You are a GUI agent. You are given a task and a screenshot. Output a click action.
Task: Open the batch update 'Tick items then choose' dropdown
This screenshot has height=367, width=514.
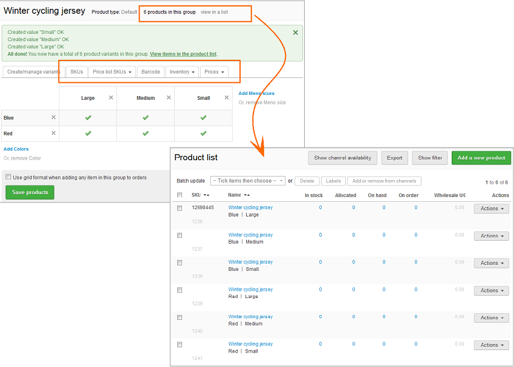click(247, 181)
